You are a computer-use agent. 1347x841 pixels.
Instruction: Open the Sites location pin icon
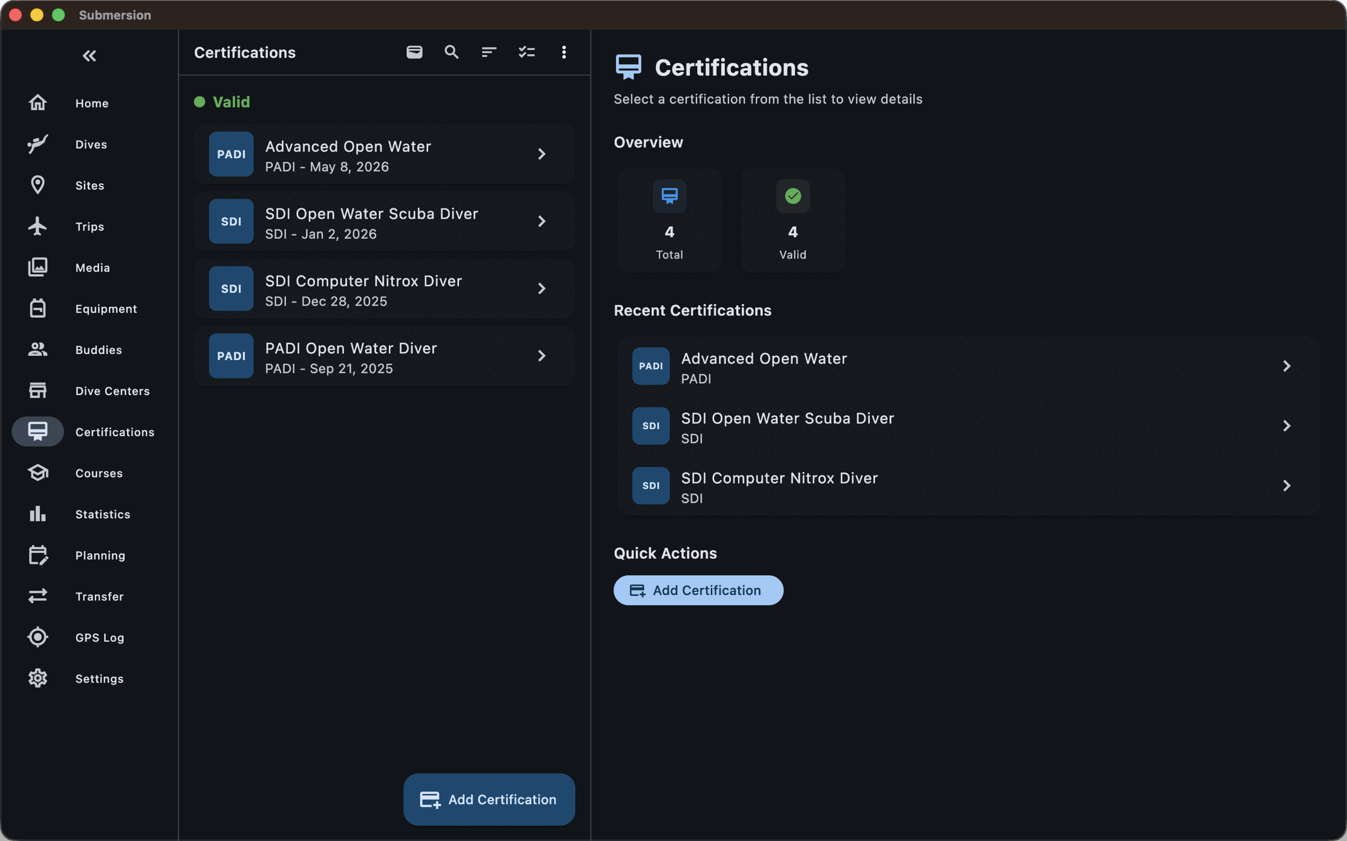click(37, 185)
